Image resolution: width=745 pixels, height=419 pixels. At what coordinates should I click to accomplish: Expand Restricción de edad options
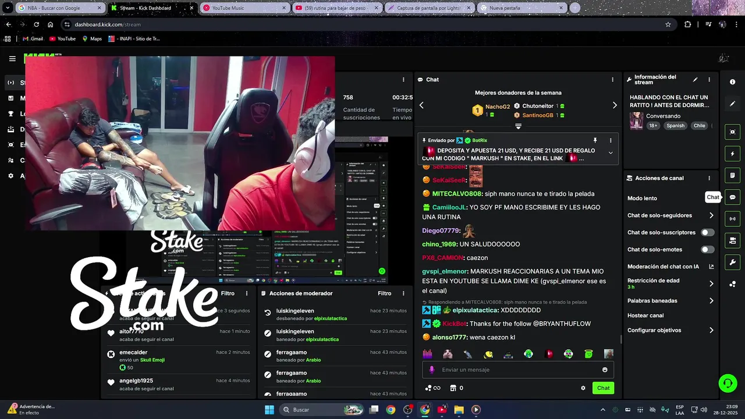(x=711, y=284)
